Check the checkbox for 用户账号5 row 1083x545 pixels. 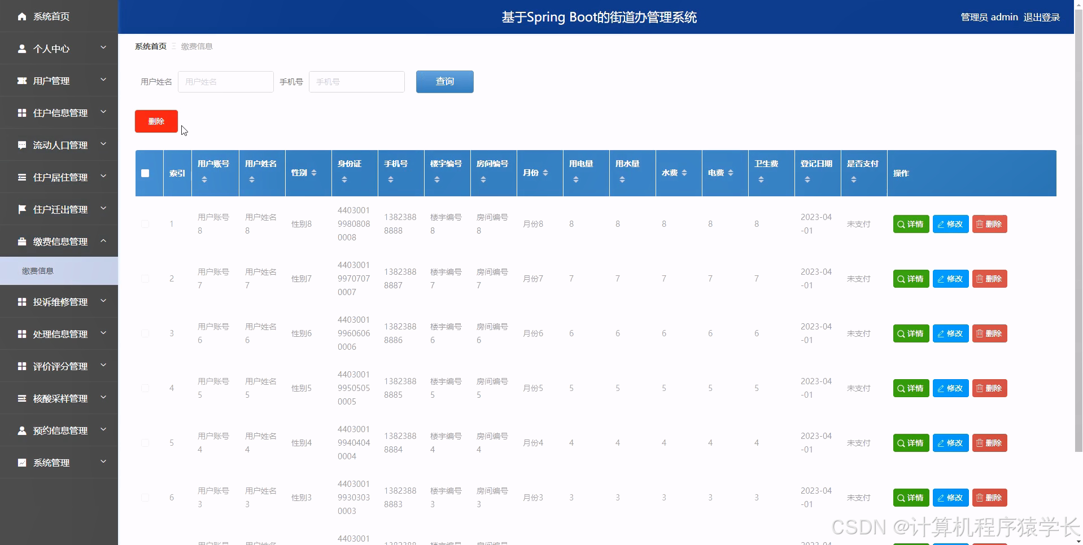click(145, 388)
